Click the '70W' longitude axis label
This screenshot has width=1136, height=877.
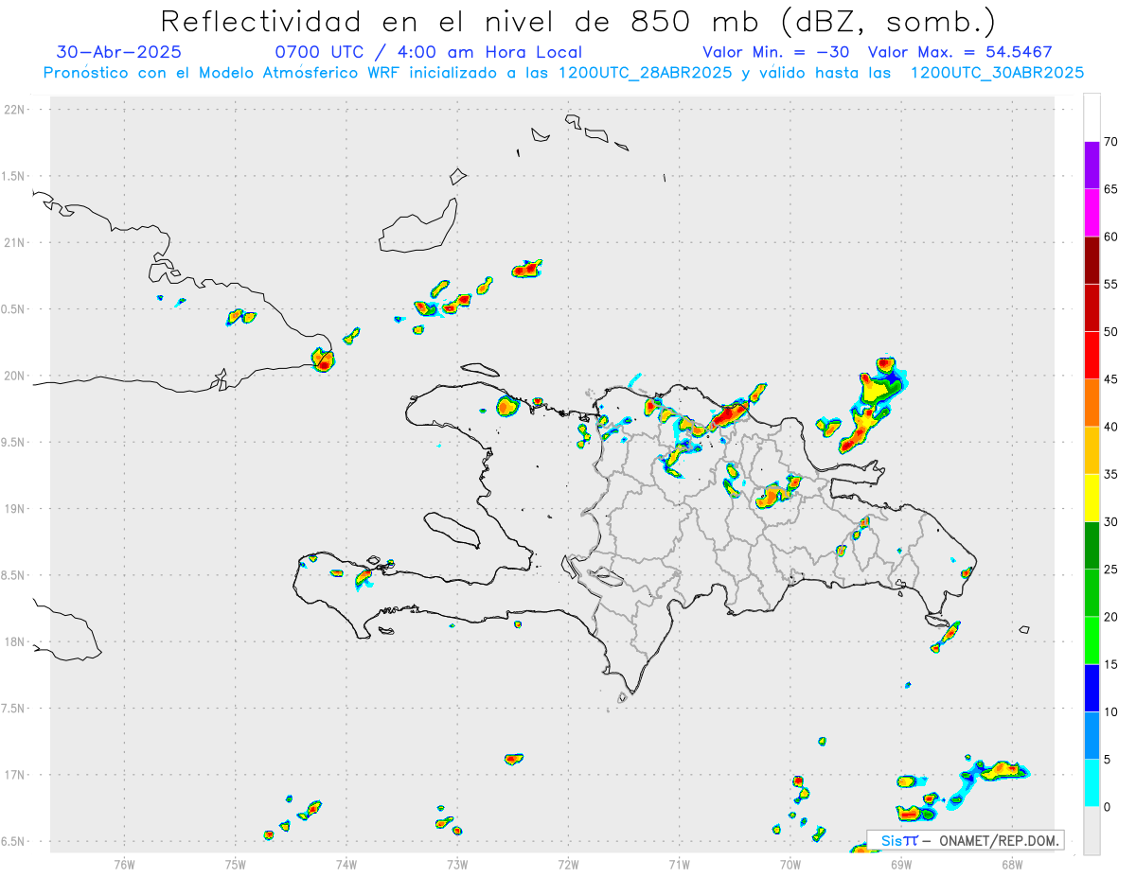pos(790,863)
